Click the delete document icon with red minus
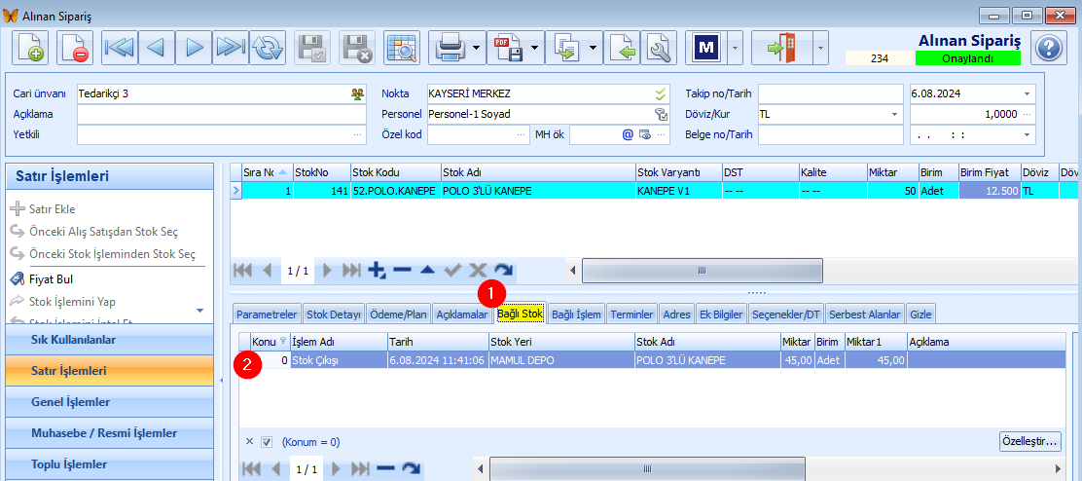 click(75, 48)
